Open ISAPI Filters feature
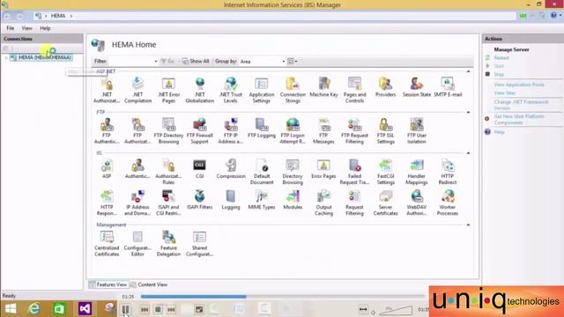The image size is (564, 317). (x=200, y=200)
